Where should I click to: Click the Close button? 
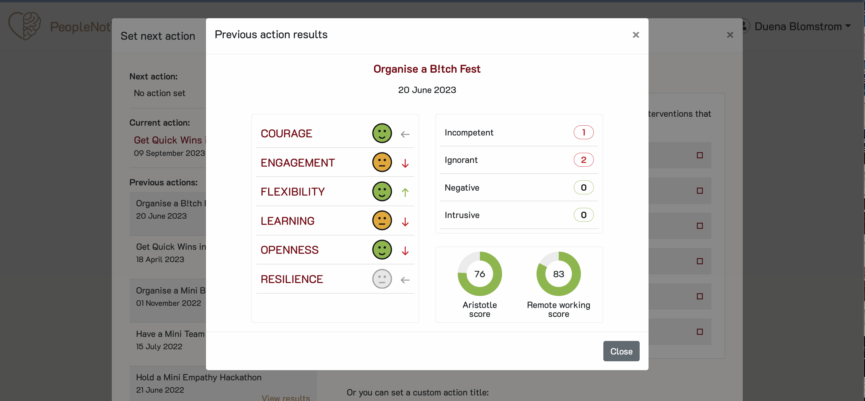click(621, 351)
